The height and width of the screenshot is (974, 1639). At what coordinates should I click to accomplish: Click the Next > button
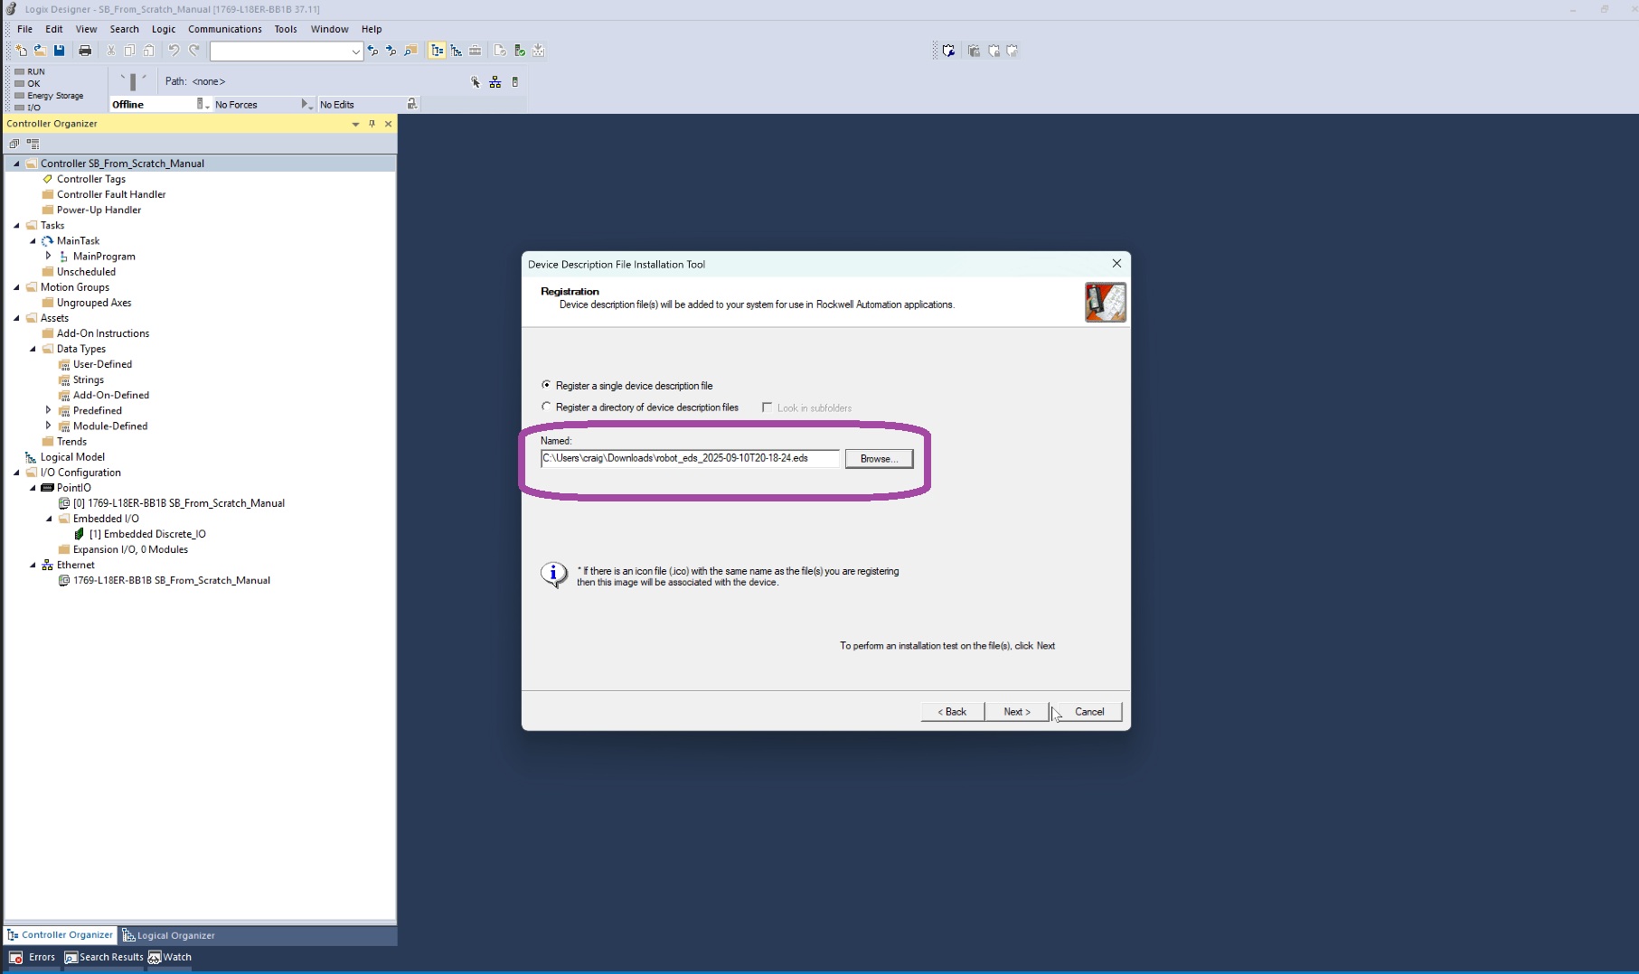pyautogui.click(x=1016, y=712)
